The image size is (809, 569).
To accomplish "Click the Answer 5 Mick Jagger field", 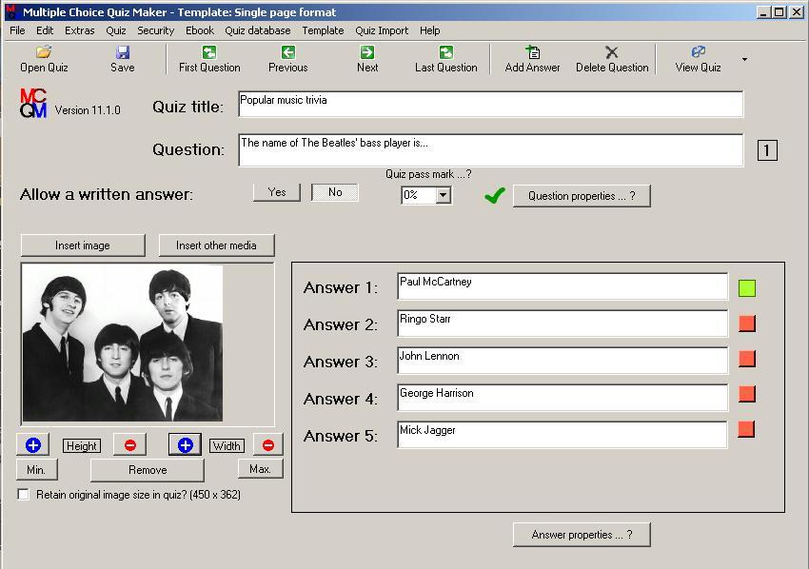I will [x=562, y=434].
